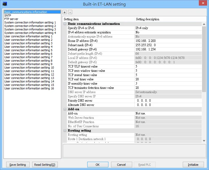Click the IP assembly timer value 3
Image resolution: width=209 pixels, height=170 pixels.
(168, 84)
